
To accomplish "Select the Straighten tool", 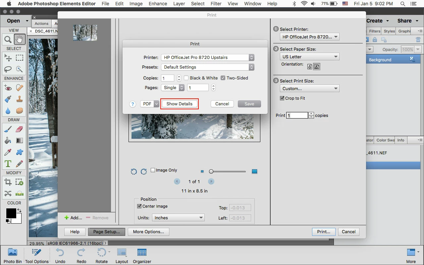I will pyautogui.click(x=20, y=193).
